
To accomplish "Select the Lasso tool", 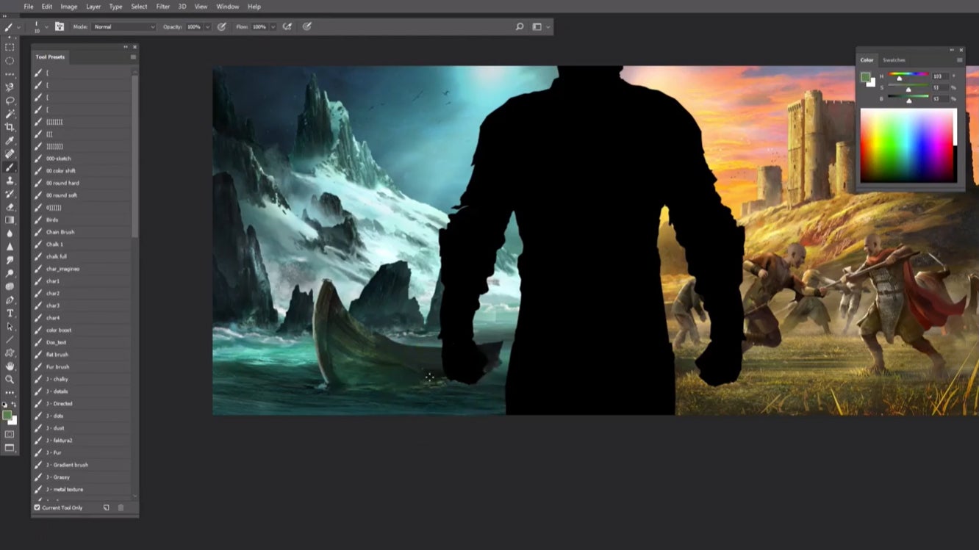I will coord(10,101).
